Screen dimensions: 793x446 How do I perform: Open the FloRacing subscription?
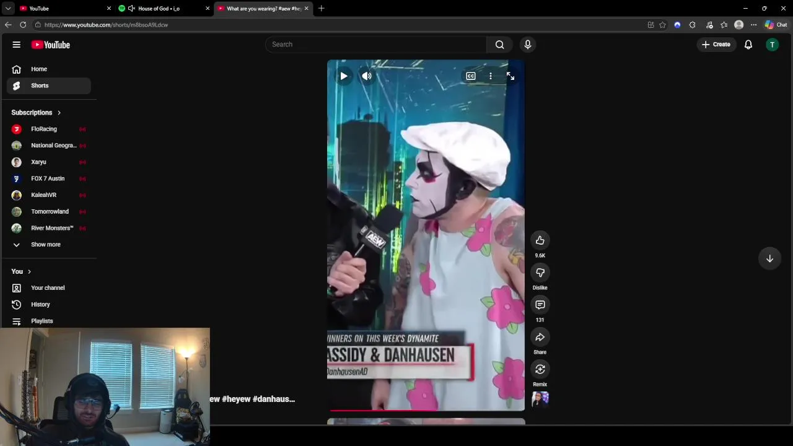(x=49, y=129)
